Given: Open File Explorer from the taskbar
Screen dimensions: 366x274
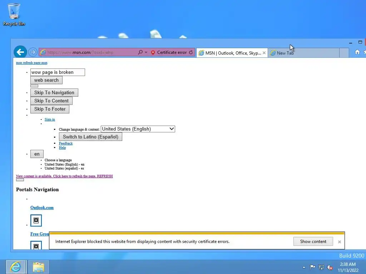Looking at the screenshot, I should (x=39, y=267).
